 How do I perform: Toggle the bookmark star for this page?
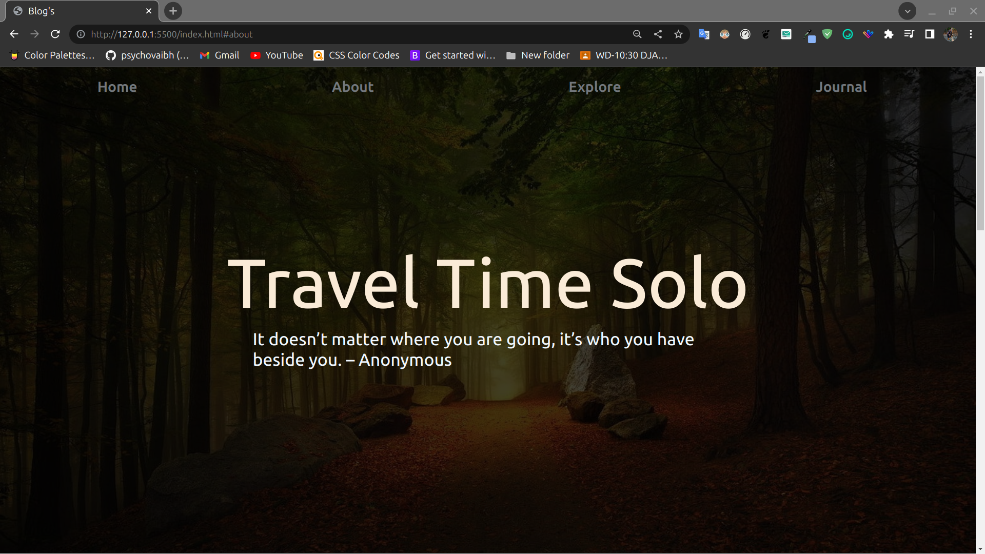(x=678, y=34)
